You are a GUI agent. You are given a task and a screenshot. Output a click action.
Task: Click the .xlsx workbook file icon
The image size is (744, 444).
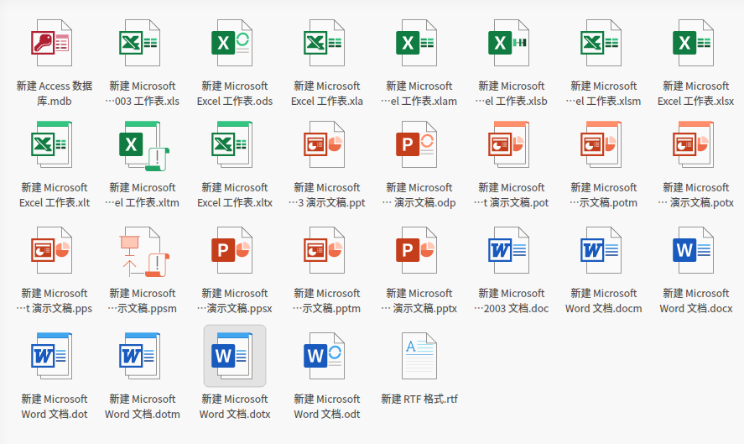click(x=693, y=43)
